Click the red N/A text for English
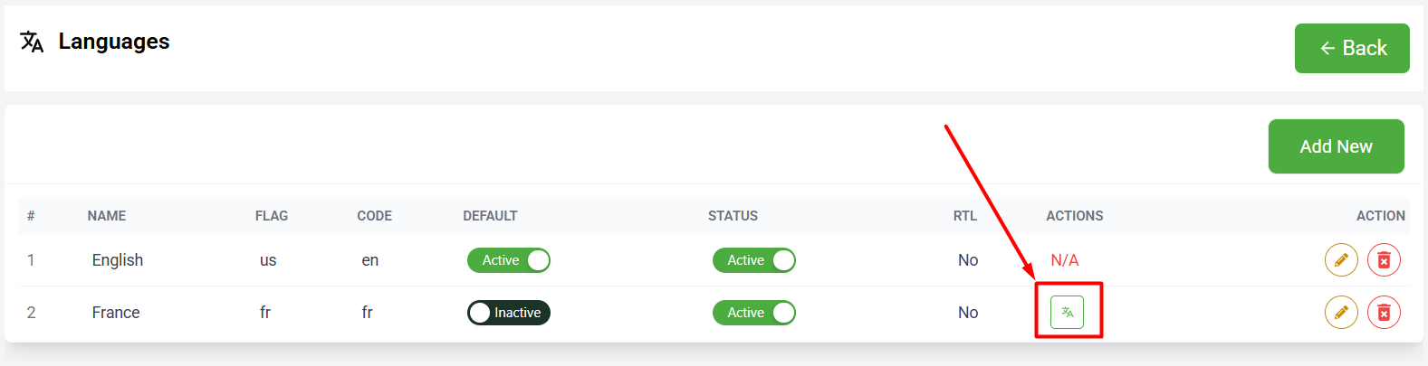 (1065, 260)
